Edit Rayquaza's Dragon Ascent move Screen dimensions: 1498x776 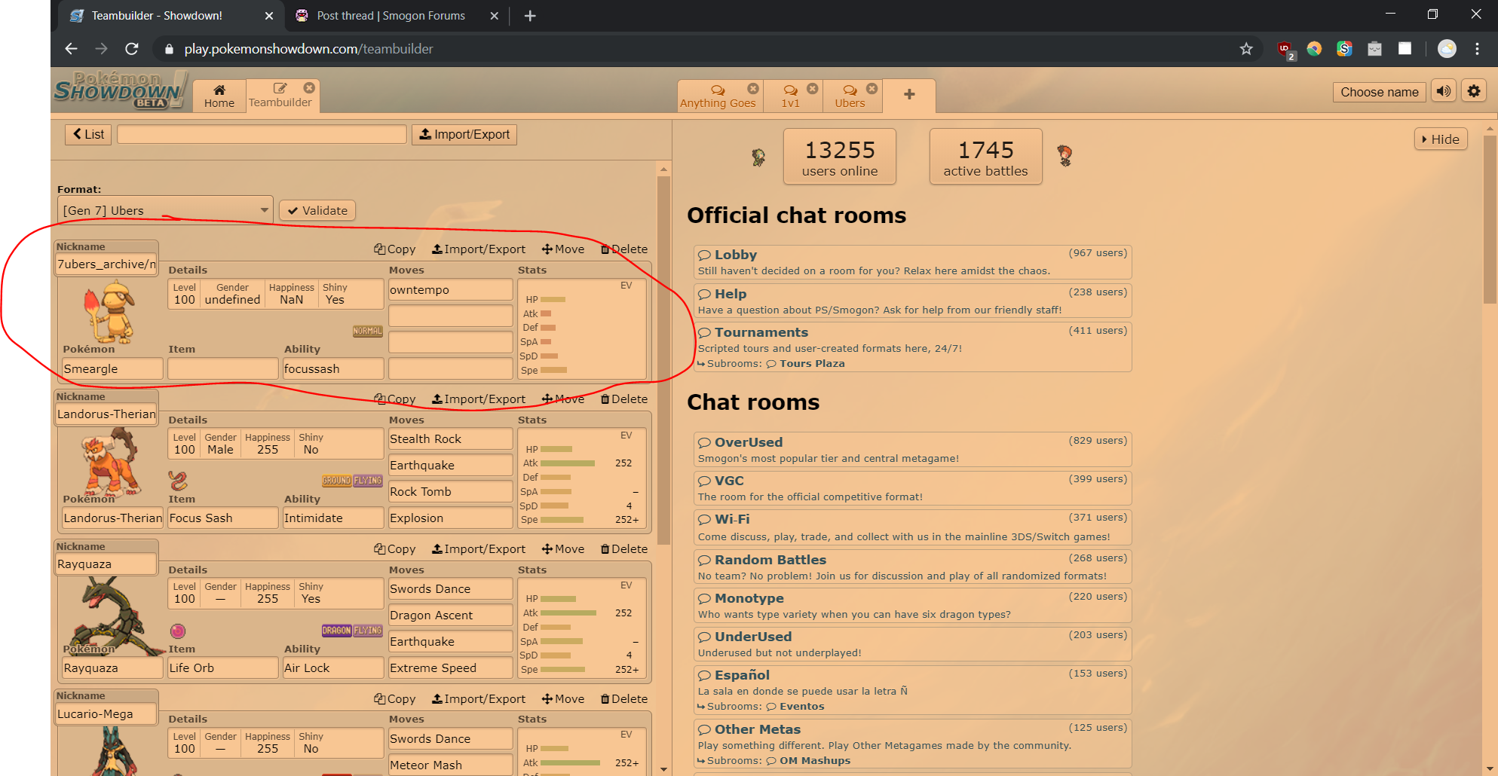pyautogui.click(x=451, y=616)
